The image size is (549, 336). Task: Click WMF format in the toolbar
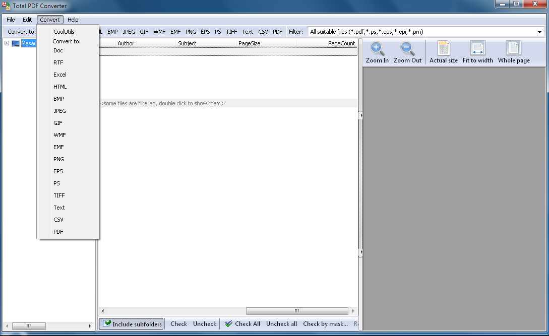point(159,32)
